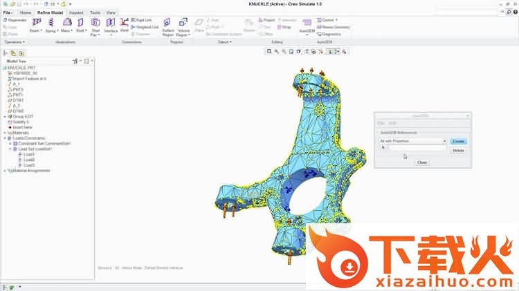519x291 pixels.
Task: Click the Regenerate command
Action: [x=15, y=20]
